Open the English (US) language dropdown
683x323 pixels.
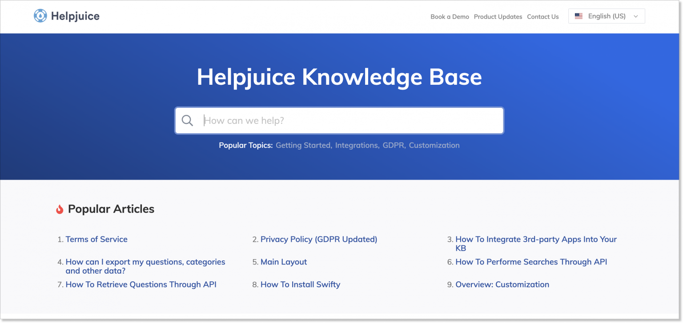pos(606,16)
